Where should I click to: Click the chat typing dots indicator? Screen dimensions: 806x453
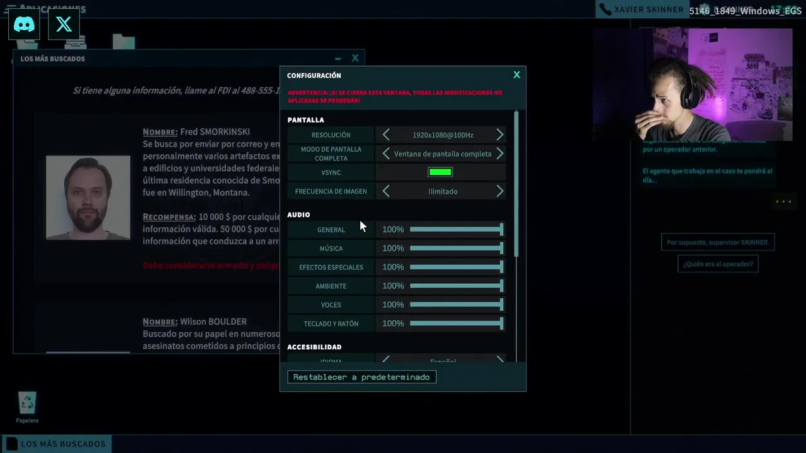[x=783, y=202]
